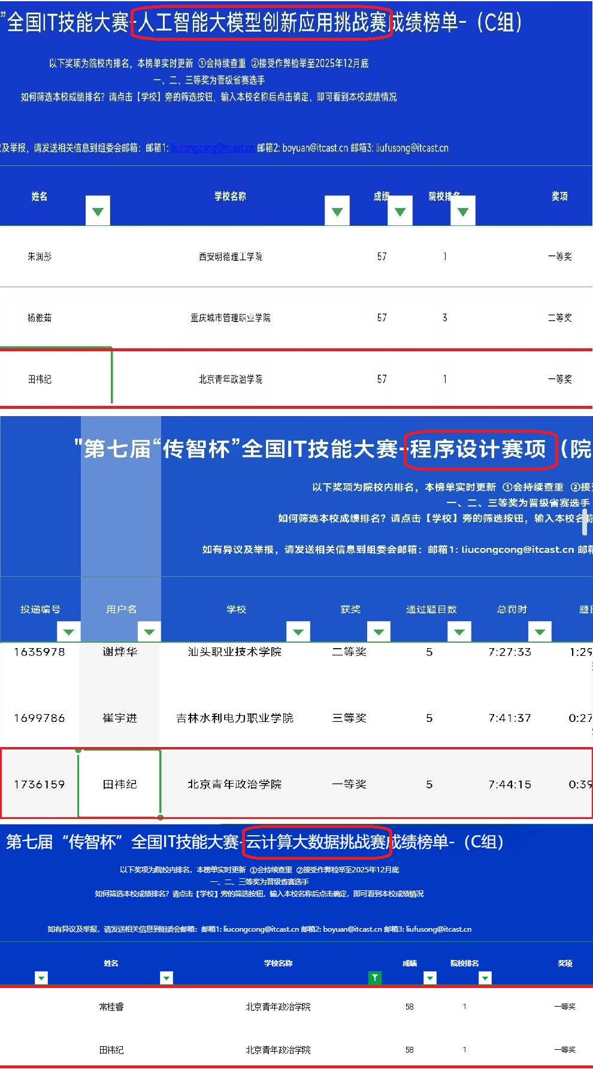
Task: Open the 成绩 filter arrow in top table
Action: click(400, 210)
